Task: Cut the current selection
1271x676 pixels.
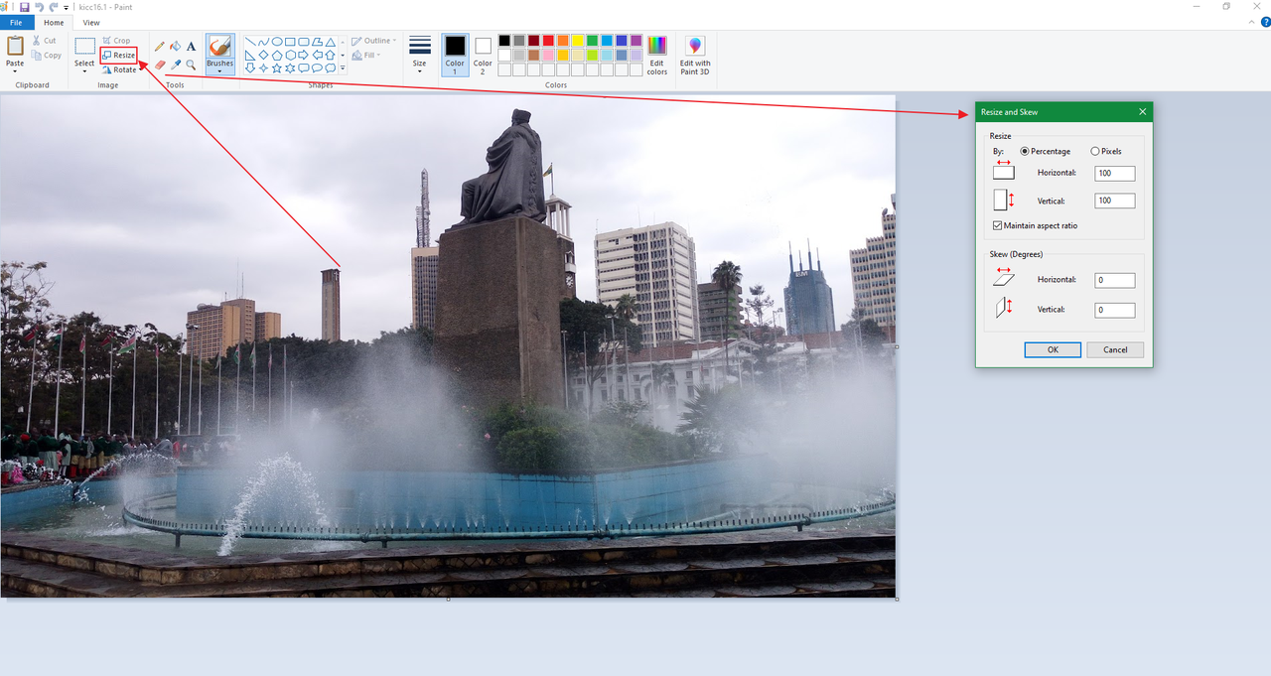Action: [45, 41]
